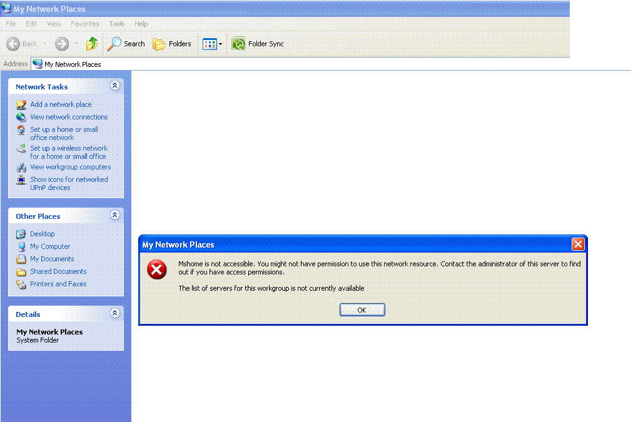Viewport: 643px width, 422px height.
Task: Click 'The list of servers' message text
Action: point(271,288)
